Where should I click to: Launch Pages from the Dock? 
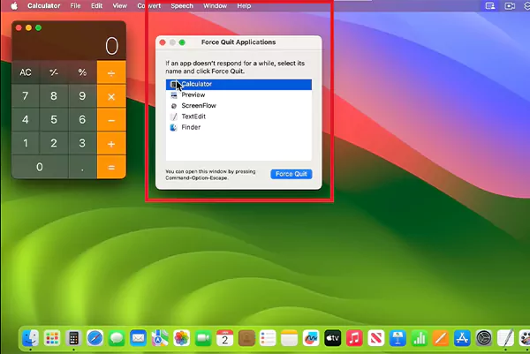[x=441, y=338]
